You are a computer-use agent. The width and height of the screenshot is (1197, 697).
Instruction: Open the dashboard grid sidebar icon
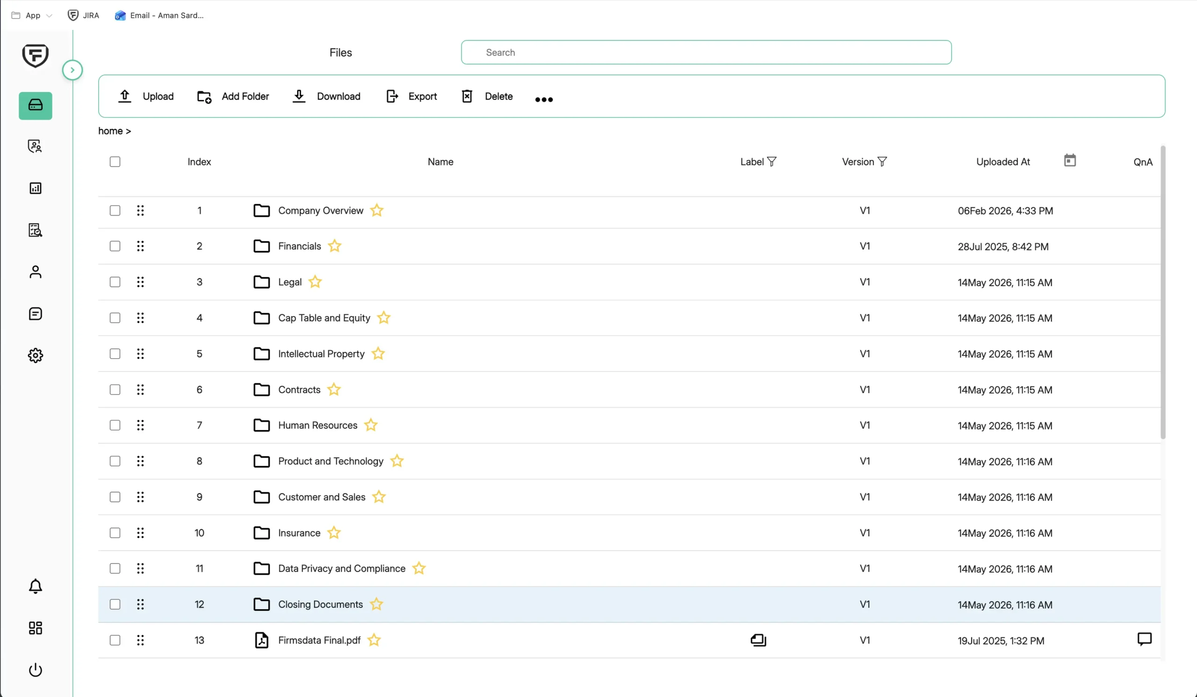[x=35, y=628]
